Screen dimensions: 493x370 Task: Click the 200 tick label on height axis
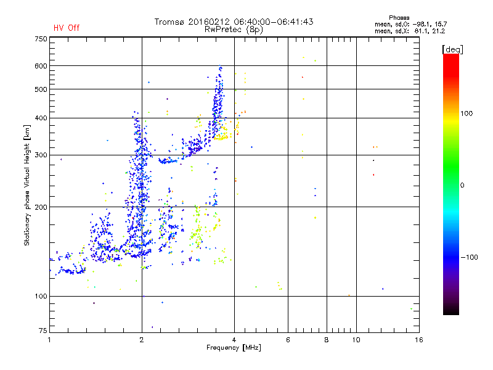(41, 207)
